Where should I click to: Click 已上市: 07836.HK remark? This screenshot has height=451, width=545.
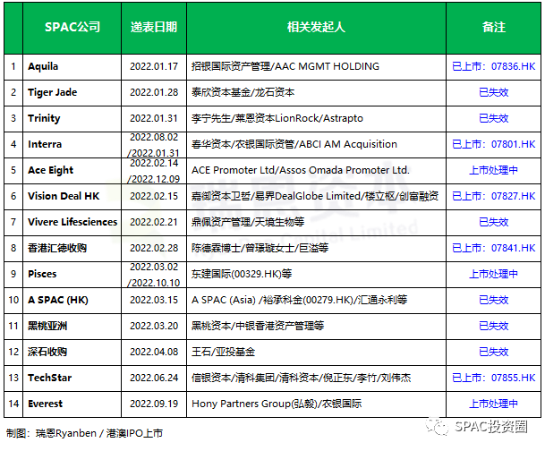(493, 66)
